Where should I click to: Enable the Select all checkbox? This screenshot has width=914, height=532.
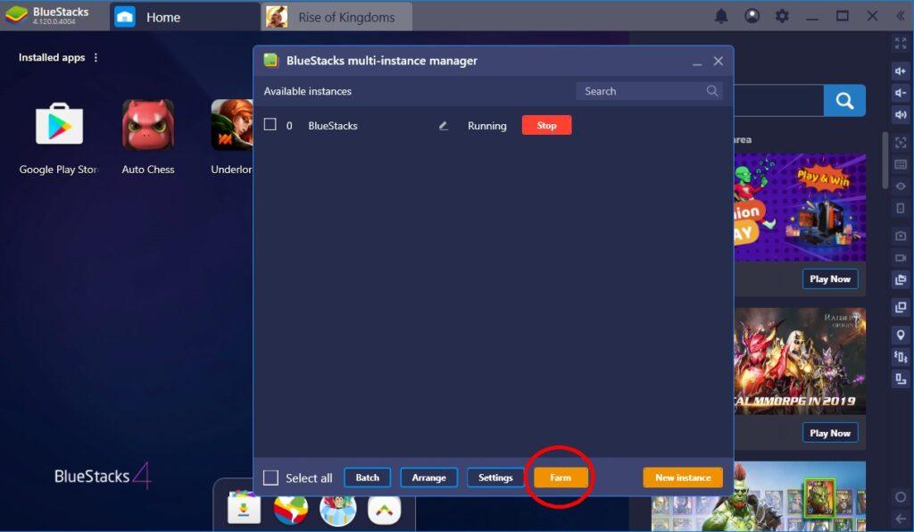271,478
